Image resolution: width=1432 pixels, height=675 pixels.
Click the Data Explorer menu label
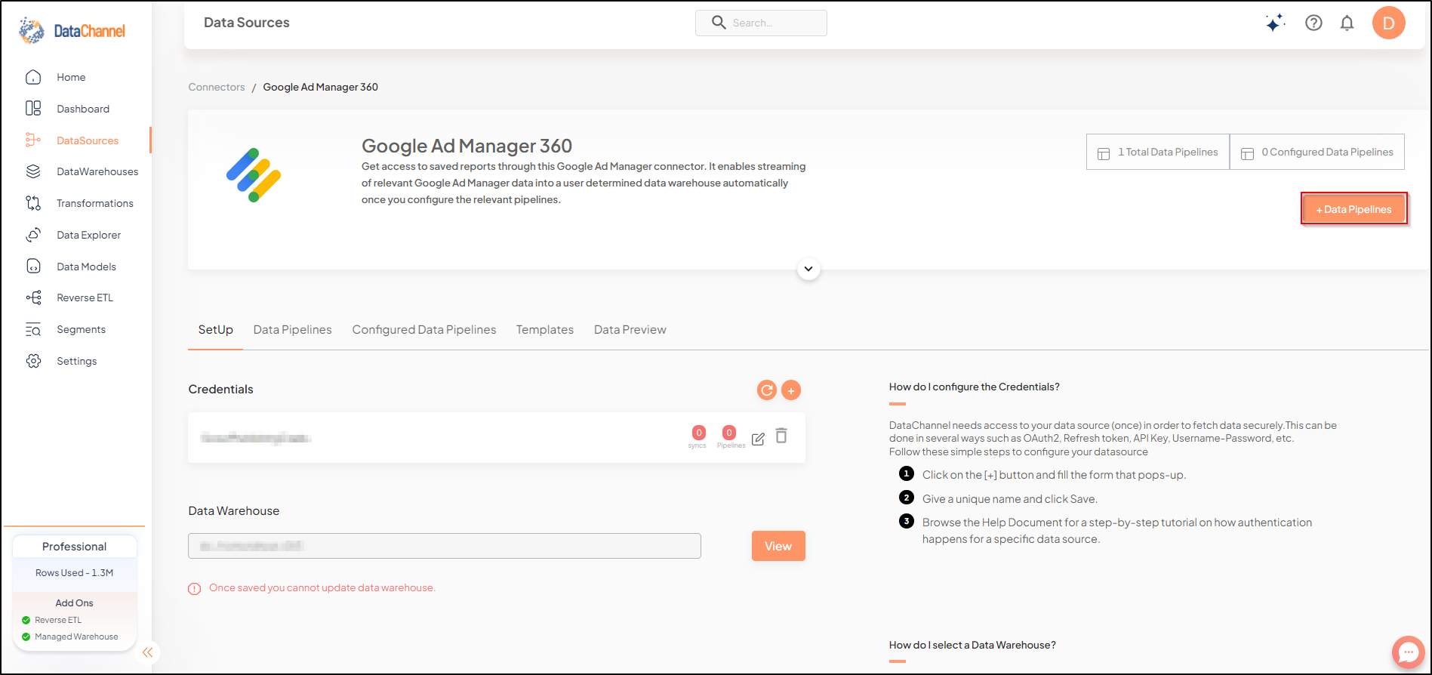[89, 235]
